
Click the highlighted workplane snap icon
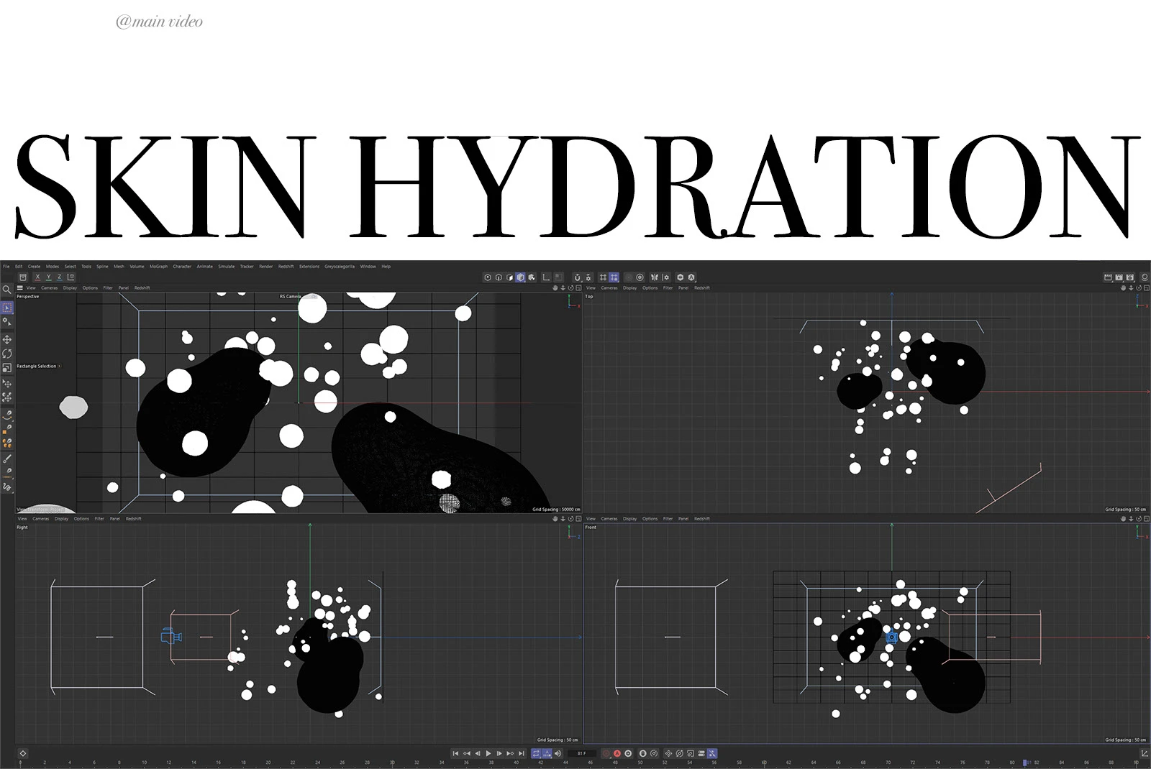(x=614, y=277)
